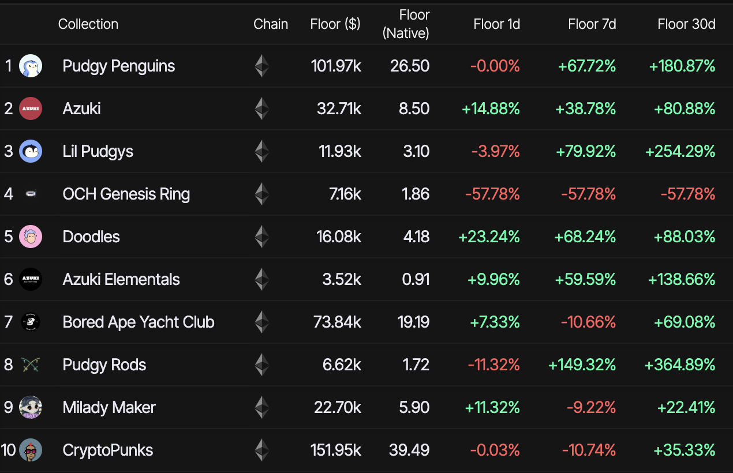Open the CryptoPunks collection link
The image size is (733, 473).
click(108, 450)
